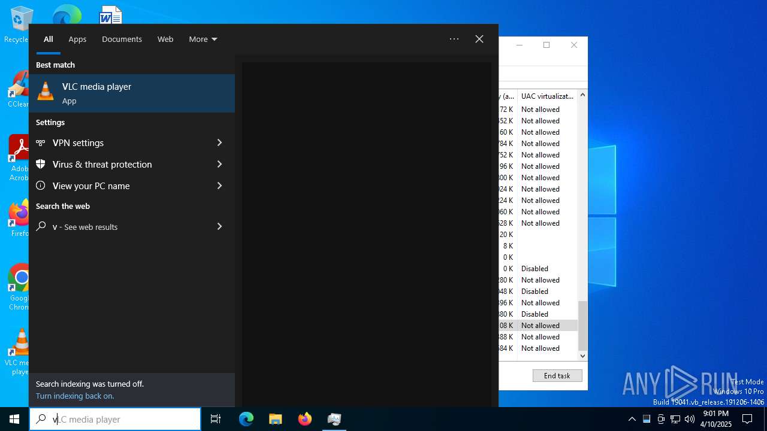Select highlighted '08 K Not allowed' row in Task Manager
767x431 pixels.
[x=538, y=326]
